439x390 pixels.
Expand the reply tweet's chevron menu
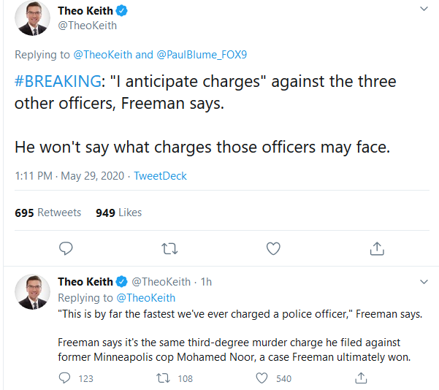424,281
